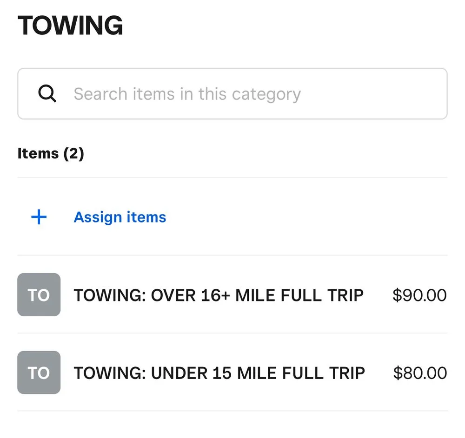Click the (2) count next to Items
This screenshot has width=465, height=438.
coord(73,153)
